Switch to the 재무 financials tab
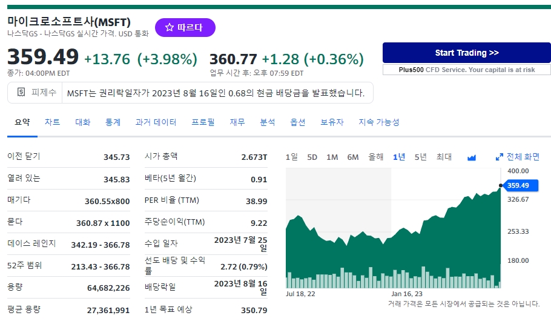This screenshot has width=551, height=324. pos(237,122)
